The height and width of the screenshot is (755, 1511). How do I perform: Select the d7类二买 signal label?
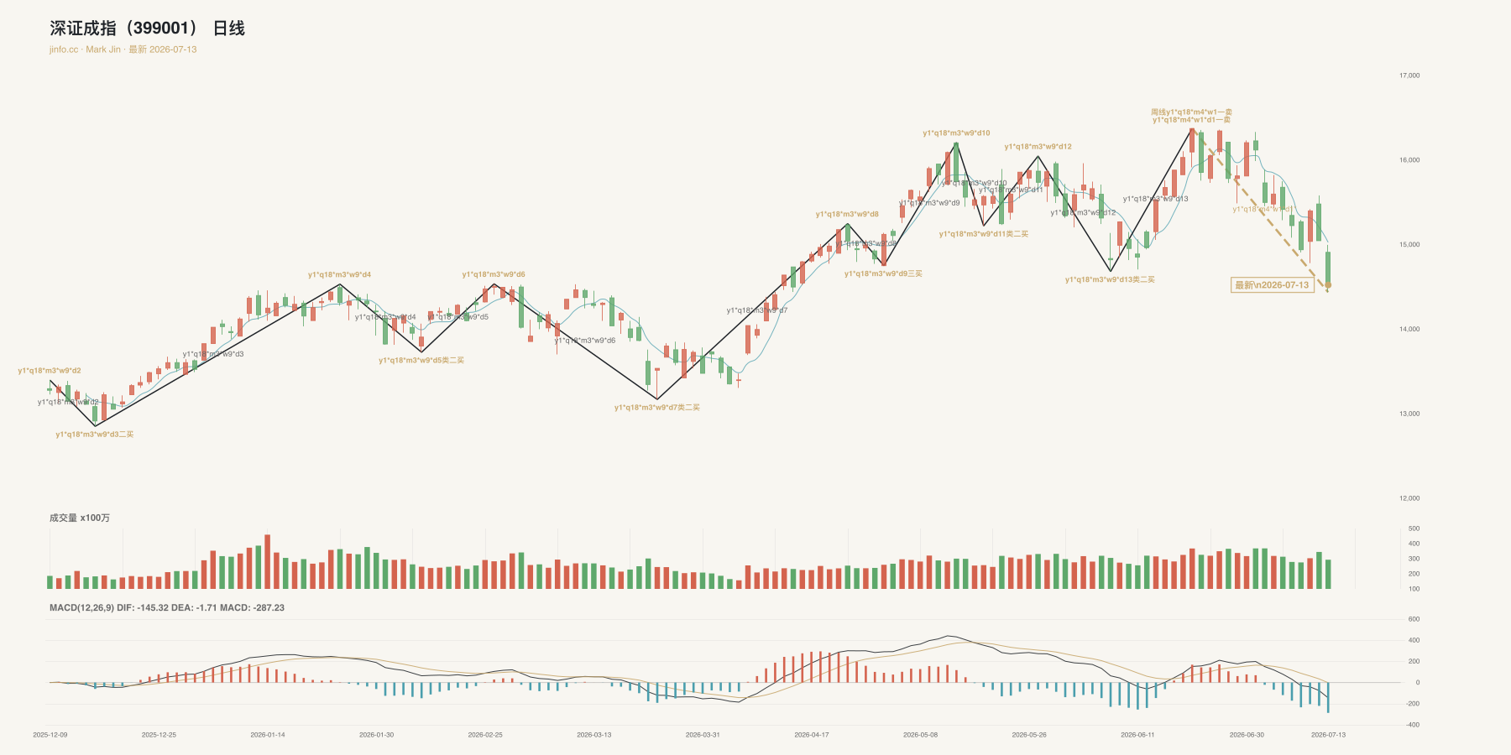(x=657, y=408)
